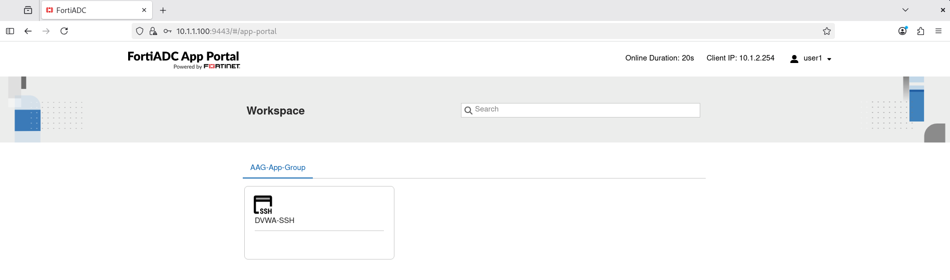View site connection security lock info
950x280 pixels.
pos(153,31)
